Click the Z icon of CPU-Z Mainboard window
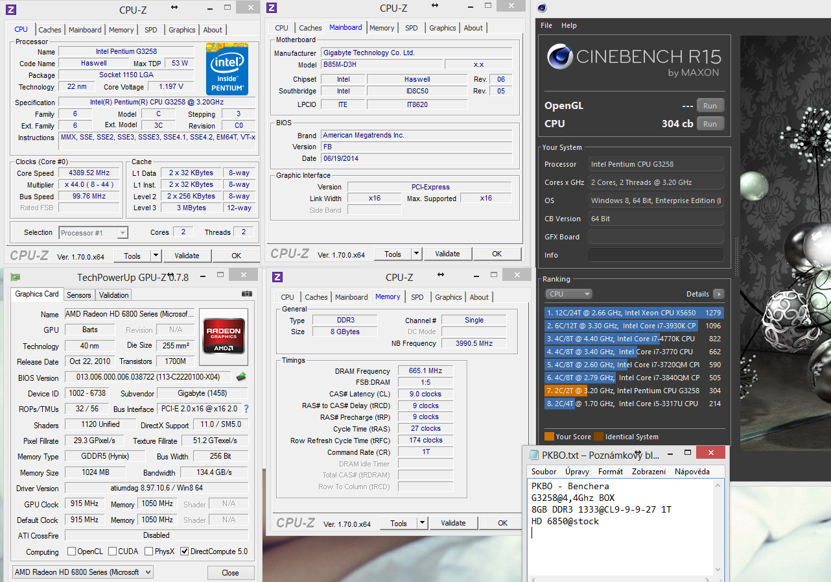Screen dimensions: 831x582 272,8
